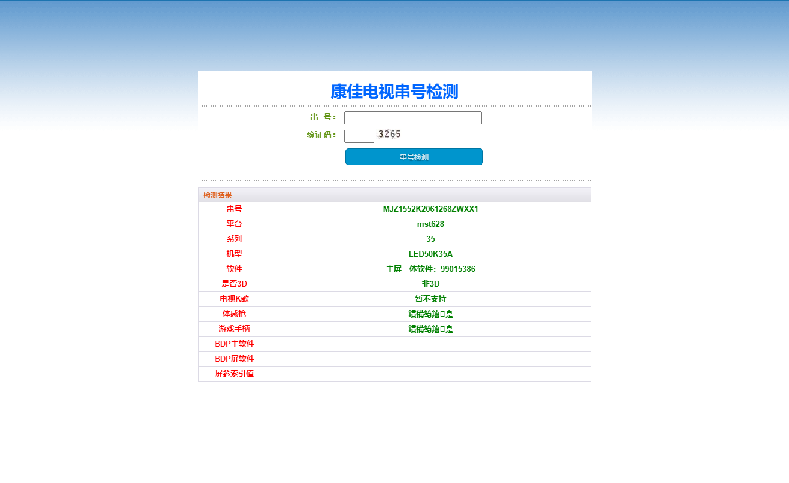Click the 机型 row label
The image size is (789, 483).
[x=235, y=254]
